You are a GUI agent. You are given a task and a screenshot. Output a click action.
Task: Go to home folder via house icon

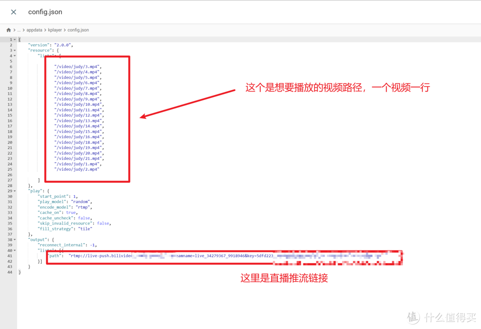pyautogui.click(x=8, y=30)
